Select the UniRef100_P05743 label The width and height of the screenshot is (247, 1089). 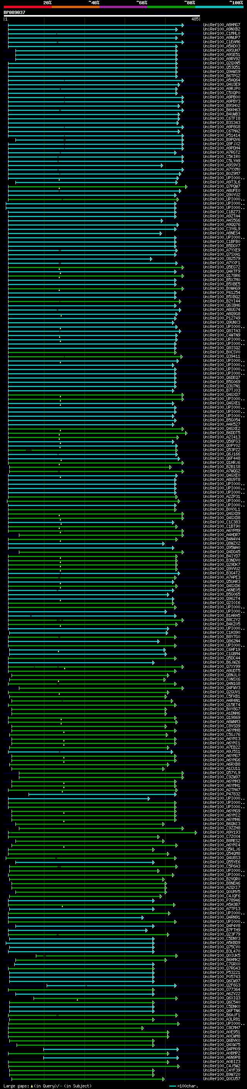[222, 977]
